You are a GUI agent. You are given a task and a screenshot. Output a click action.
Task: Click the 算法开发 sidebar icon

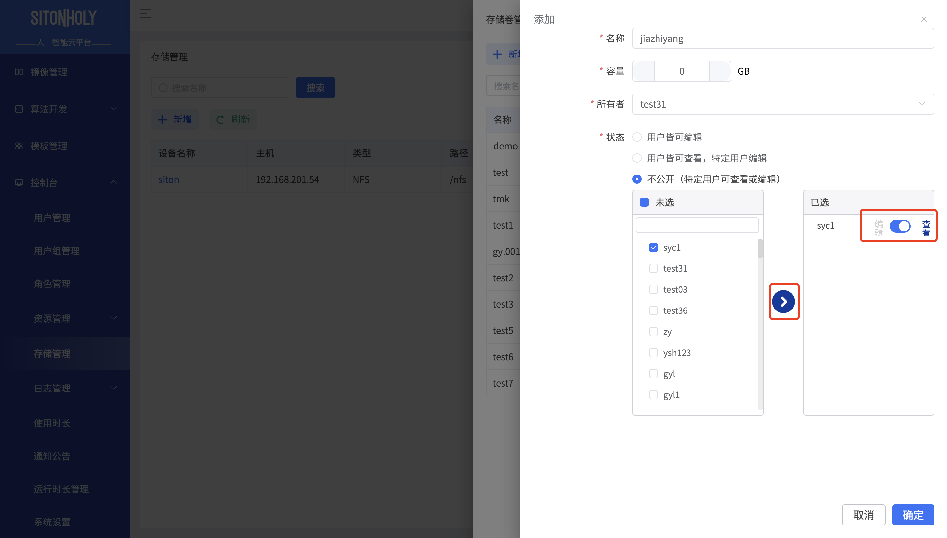tap(19, 109)
